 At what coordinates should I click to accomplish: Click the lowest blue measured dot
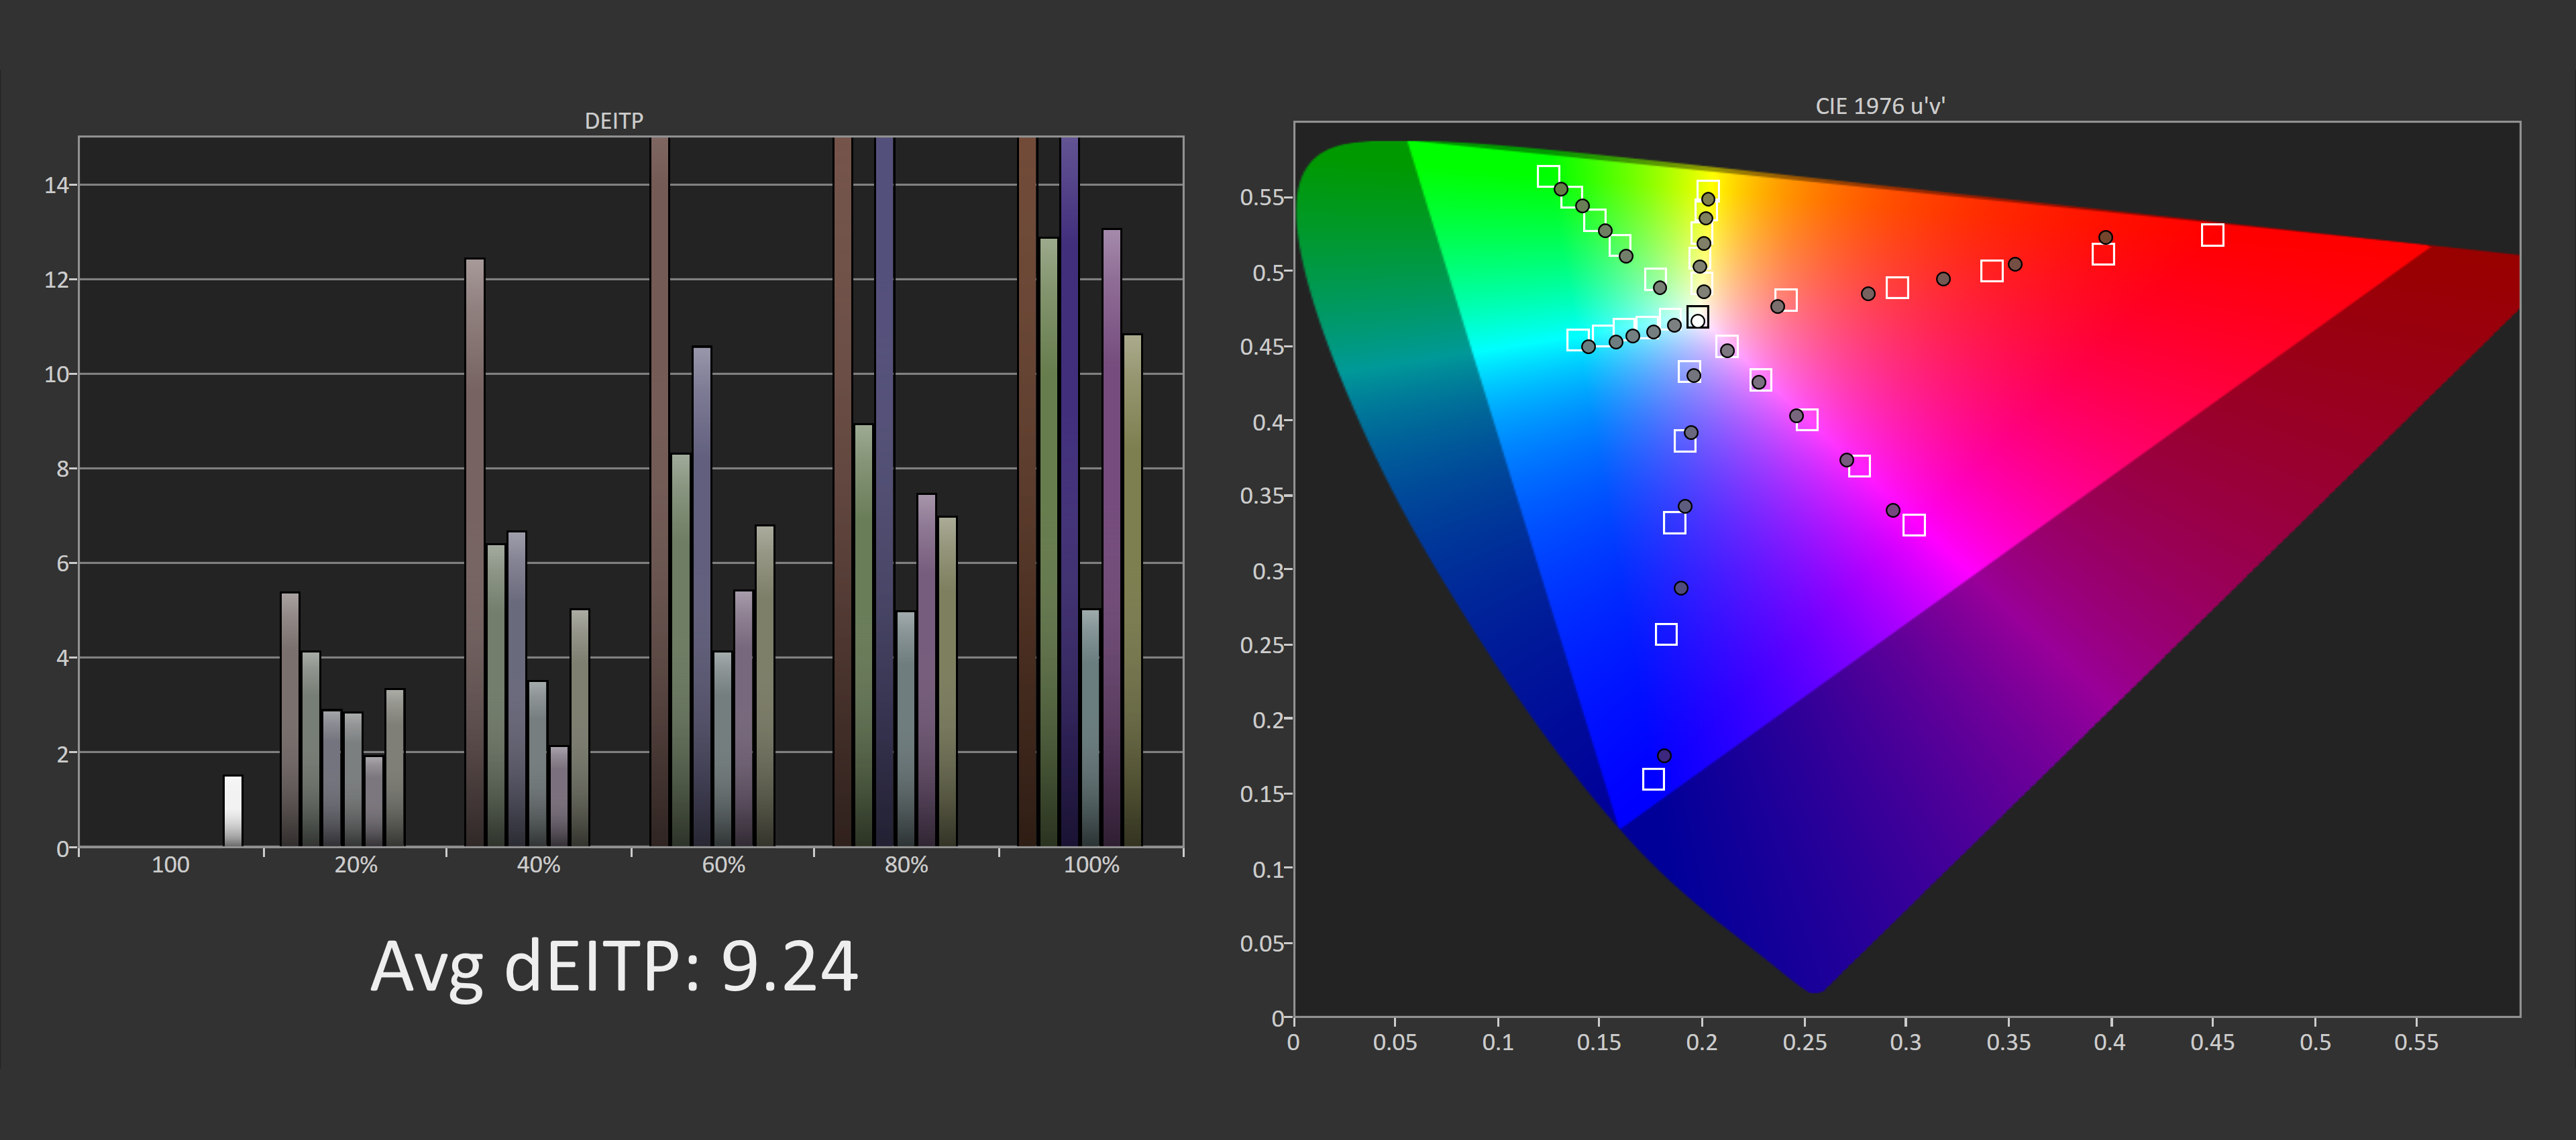coord(1664,756)
